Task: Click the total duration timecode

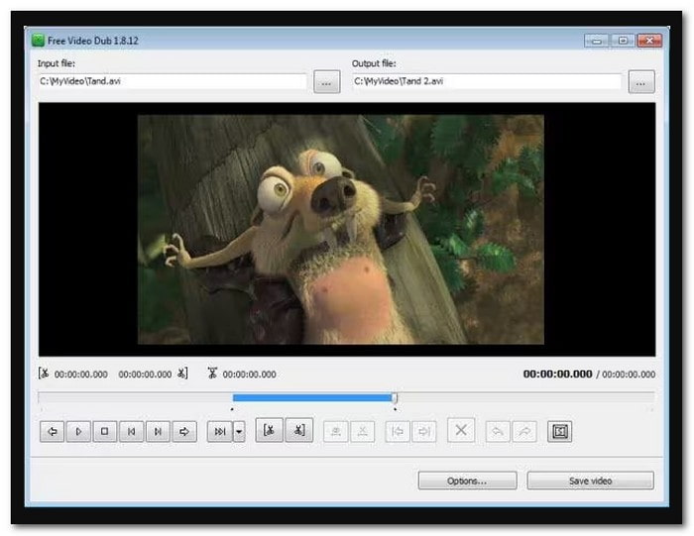Action: 629,375
